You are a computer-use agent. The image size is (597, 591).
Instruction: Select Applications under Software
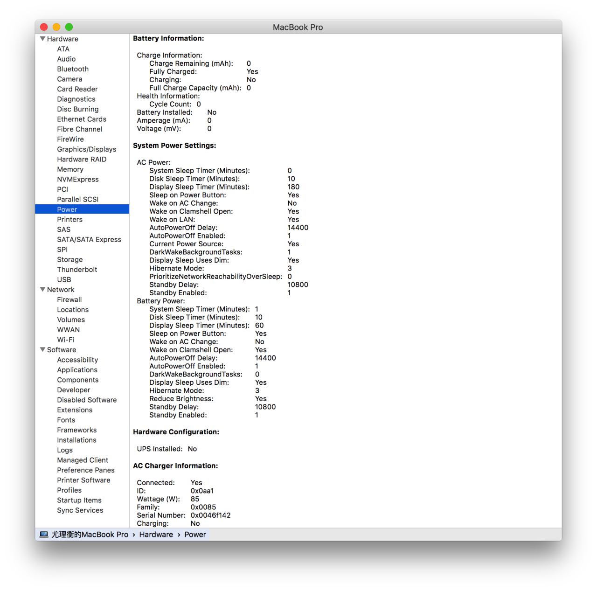(x=77, y=370)
